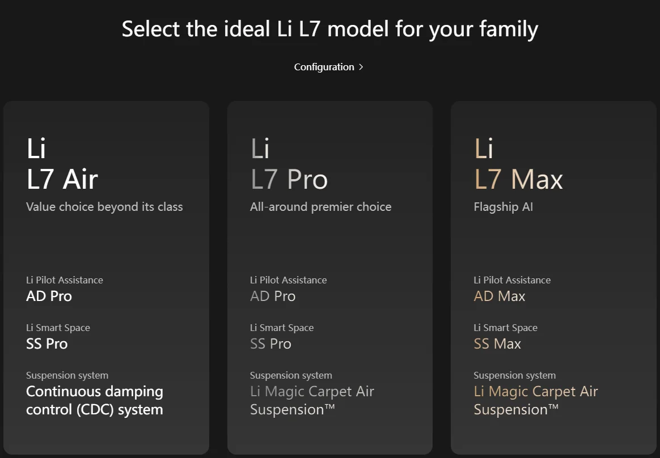Screen dimensions: 660x458
Task: Click the "Select the ideal Li L7 model" heading
Action: (329, 29)
